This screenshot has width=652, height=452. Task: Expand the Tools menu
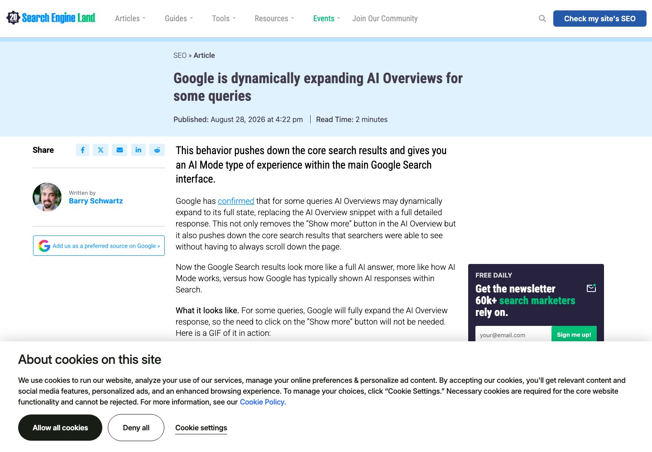point(224,19)
